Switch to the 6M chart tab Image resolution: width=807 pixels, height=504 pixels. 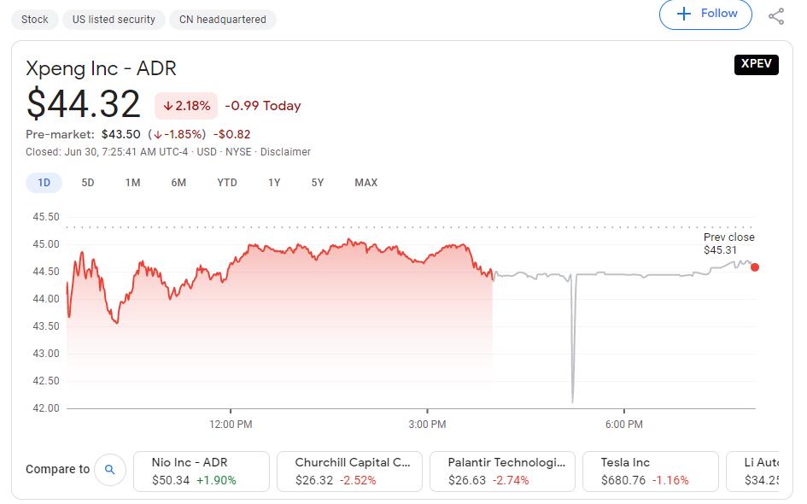point(178,182)
